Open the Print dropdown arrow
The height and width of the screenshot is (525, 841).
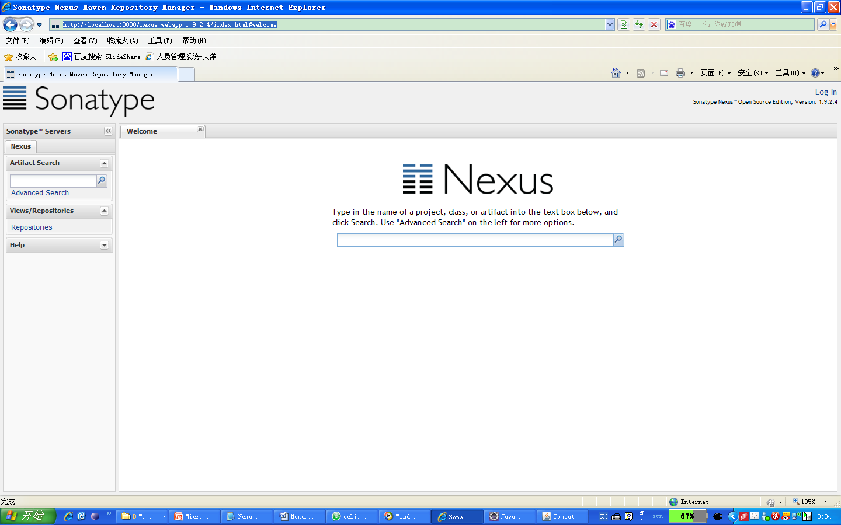click(691, 73)
